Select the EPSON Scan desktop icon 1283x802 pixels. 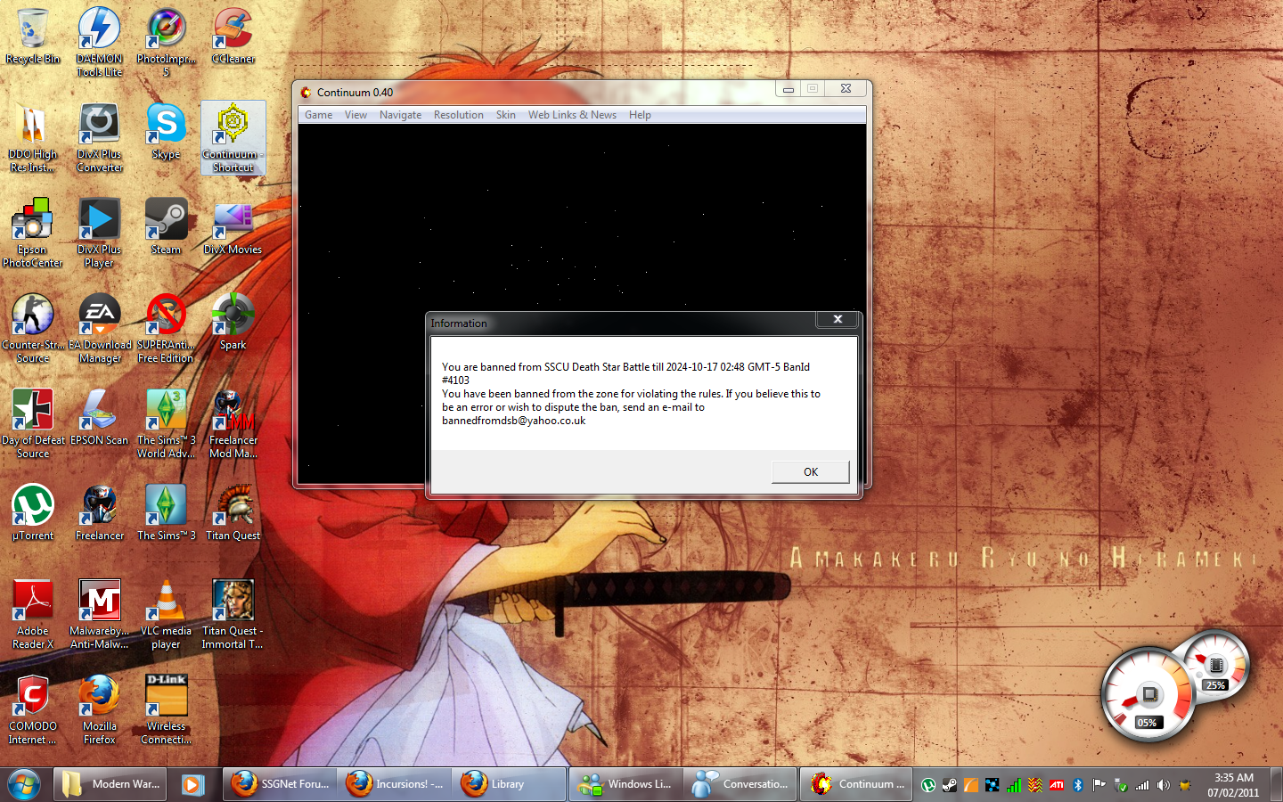coord(100,417)
